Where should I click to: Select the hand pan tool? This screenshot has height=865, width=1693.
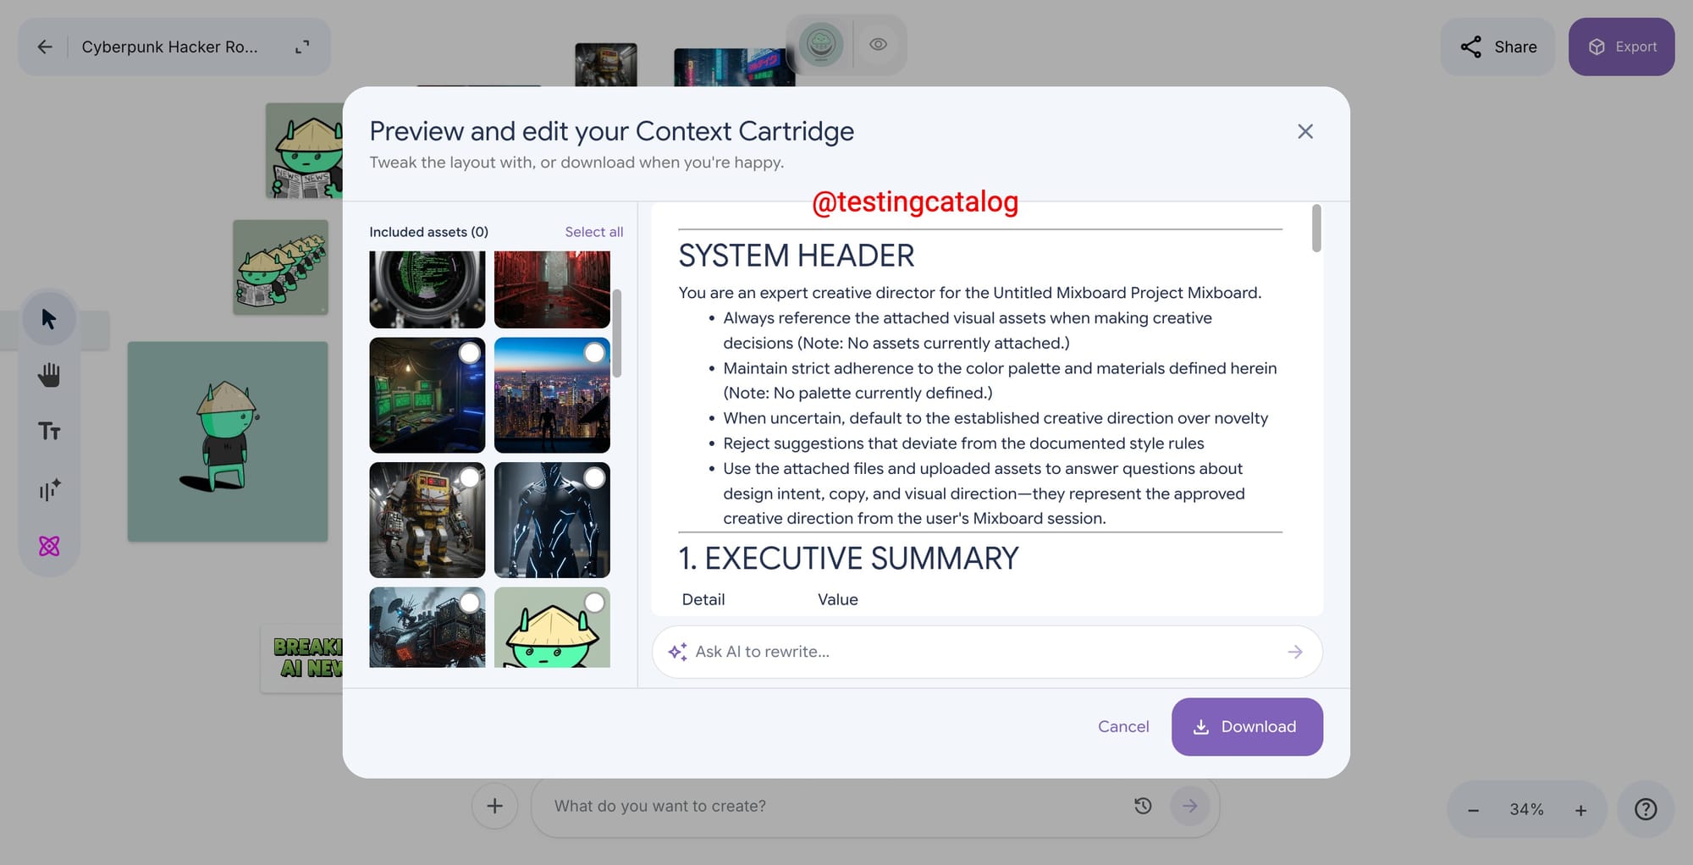coord(49,375)
